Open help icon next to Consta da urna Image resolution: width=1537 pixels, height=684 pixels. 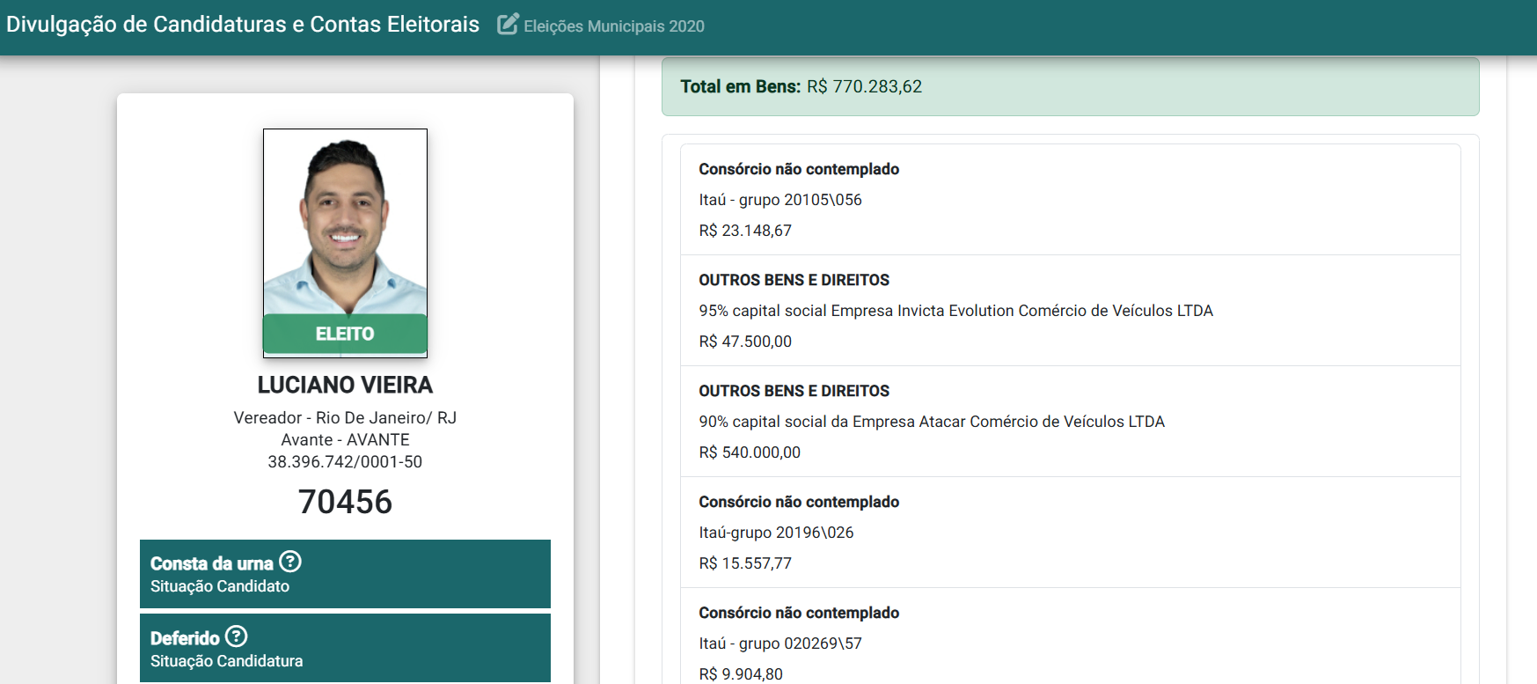(x=290, y=562)
